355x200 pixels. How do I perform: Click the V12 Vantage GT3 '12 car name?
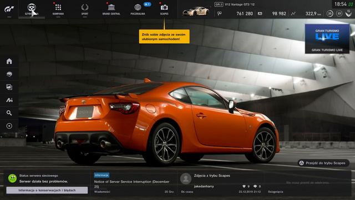[240, 4]
